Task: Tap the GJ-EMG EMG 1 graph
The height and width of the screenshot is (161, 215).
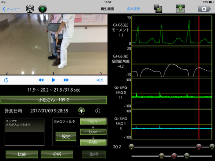Action: point(172,124)
